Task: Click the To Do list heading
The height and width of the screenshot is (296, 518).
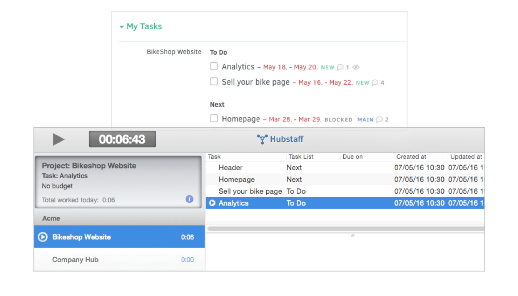Action: tap(219, 52)
